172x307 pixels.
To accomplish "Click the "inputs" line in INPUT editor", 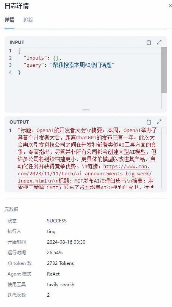I will (x=42, y=58).
